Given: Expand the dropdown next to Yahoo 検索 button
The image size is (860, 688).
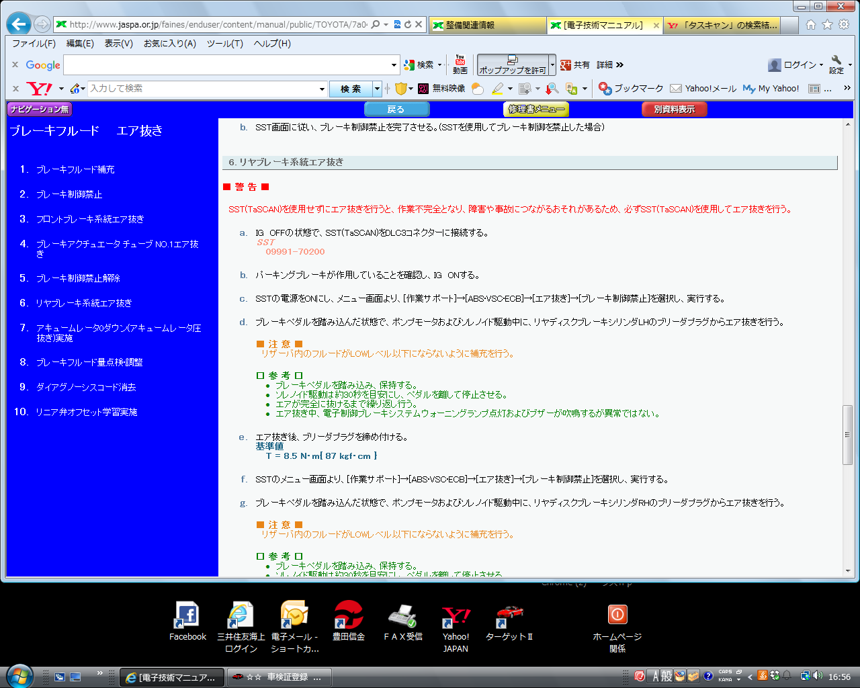Looking at the screenshot, I should [377, 88].
